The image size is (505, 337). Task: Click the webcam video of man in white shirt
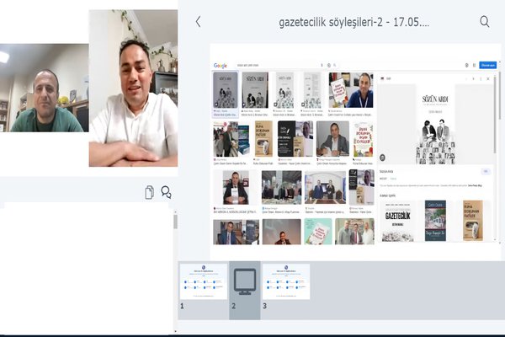click(133, 88)
